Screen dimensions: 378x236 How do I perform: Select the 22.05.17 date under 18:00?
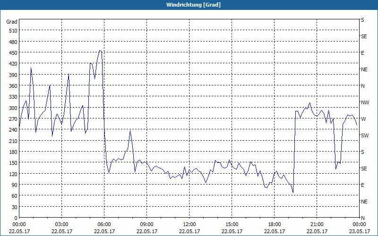tap(275, 231)
